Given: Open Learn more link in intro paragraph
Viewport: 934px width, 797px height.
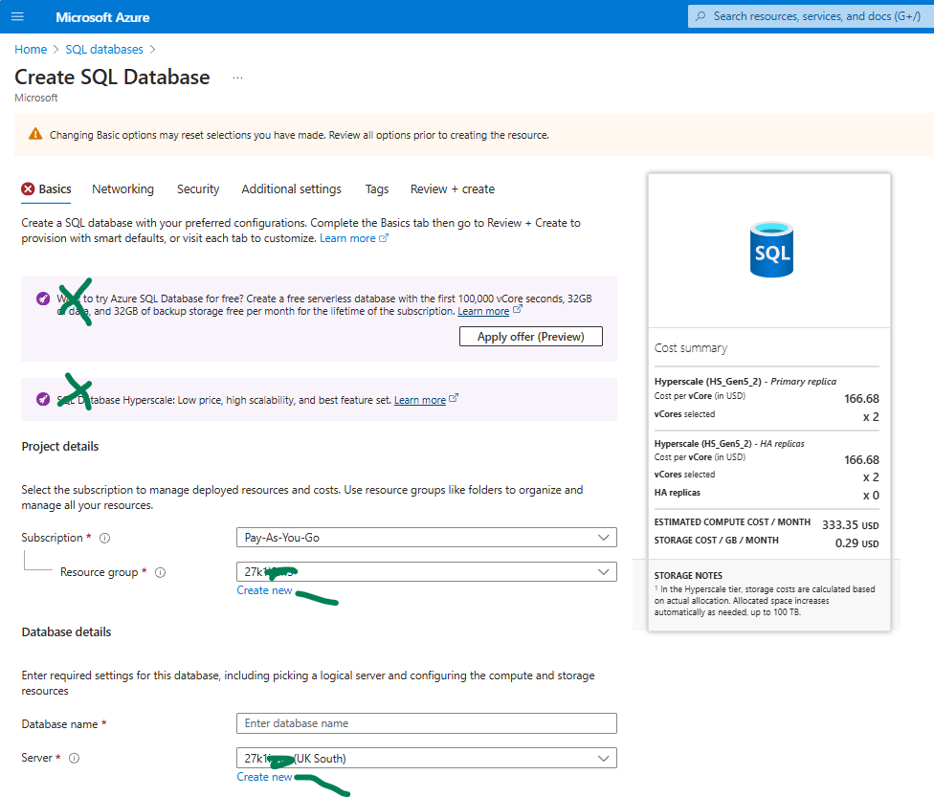Looking at the screenshot, I should [x=348, y=238].
